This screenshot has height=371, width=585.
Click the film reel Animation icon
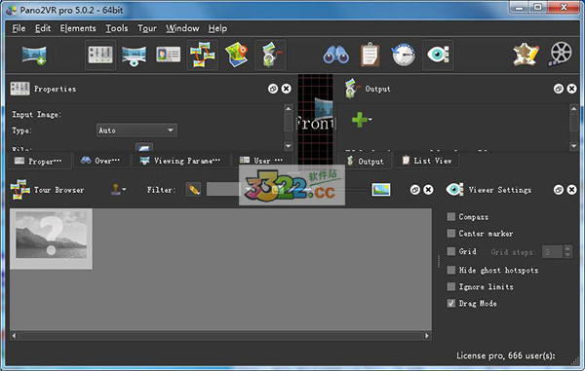[561, 55]
